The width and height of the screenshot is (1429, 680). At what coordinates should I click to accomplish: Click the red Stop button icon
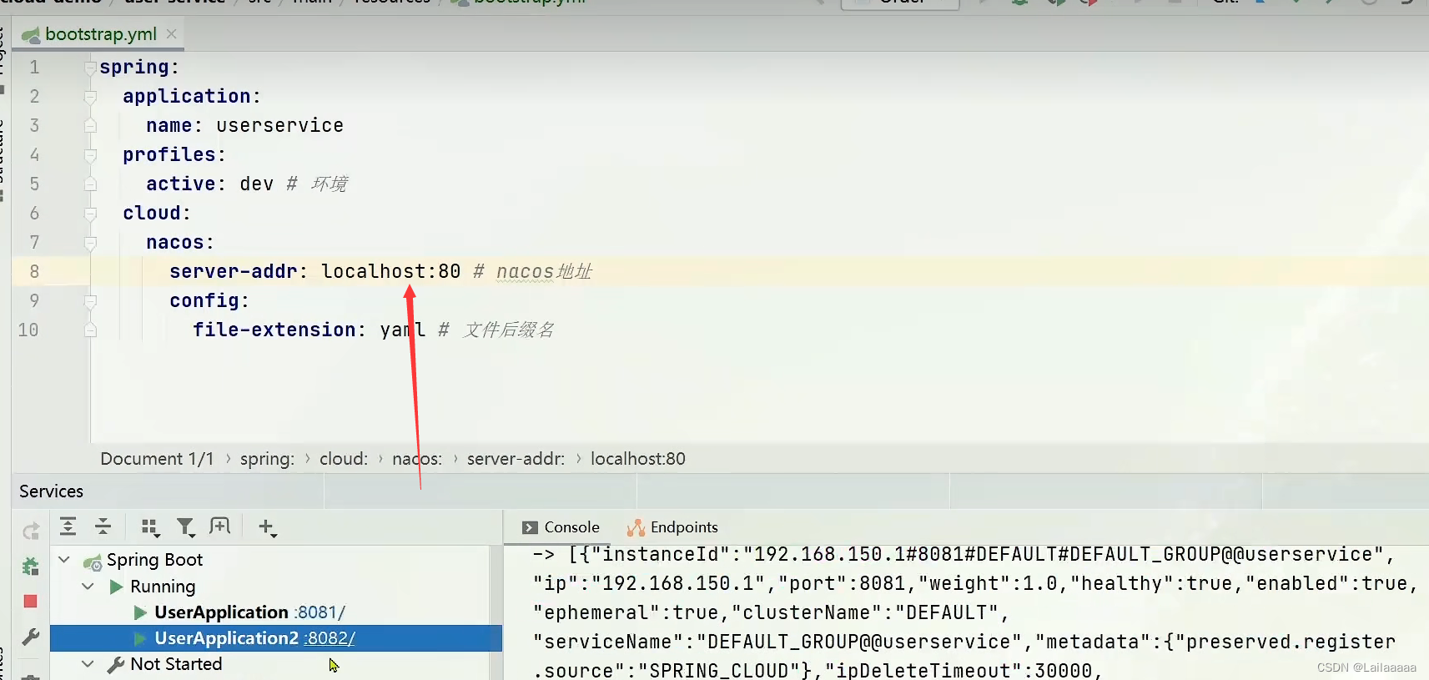31,602
